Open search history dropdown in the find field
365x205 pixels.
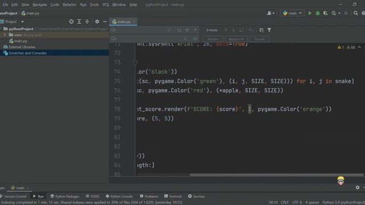113,30
